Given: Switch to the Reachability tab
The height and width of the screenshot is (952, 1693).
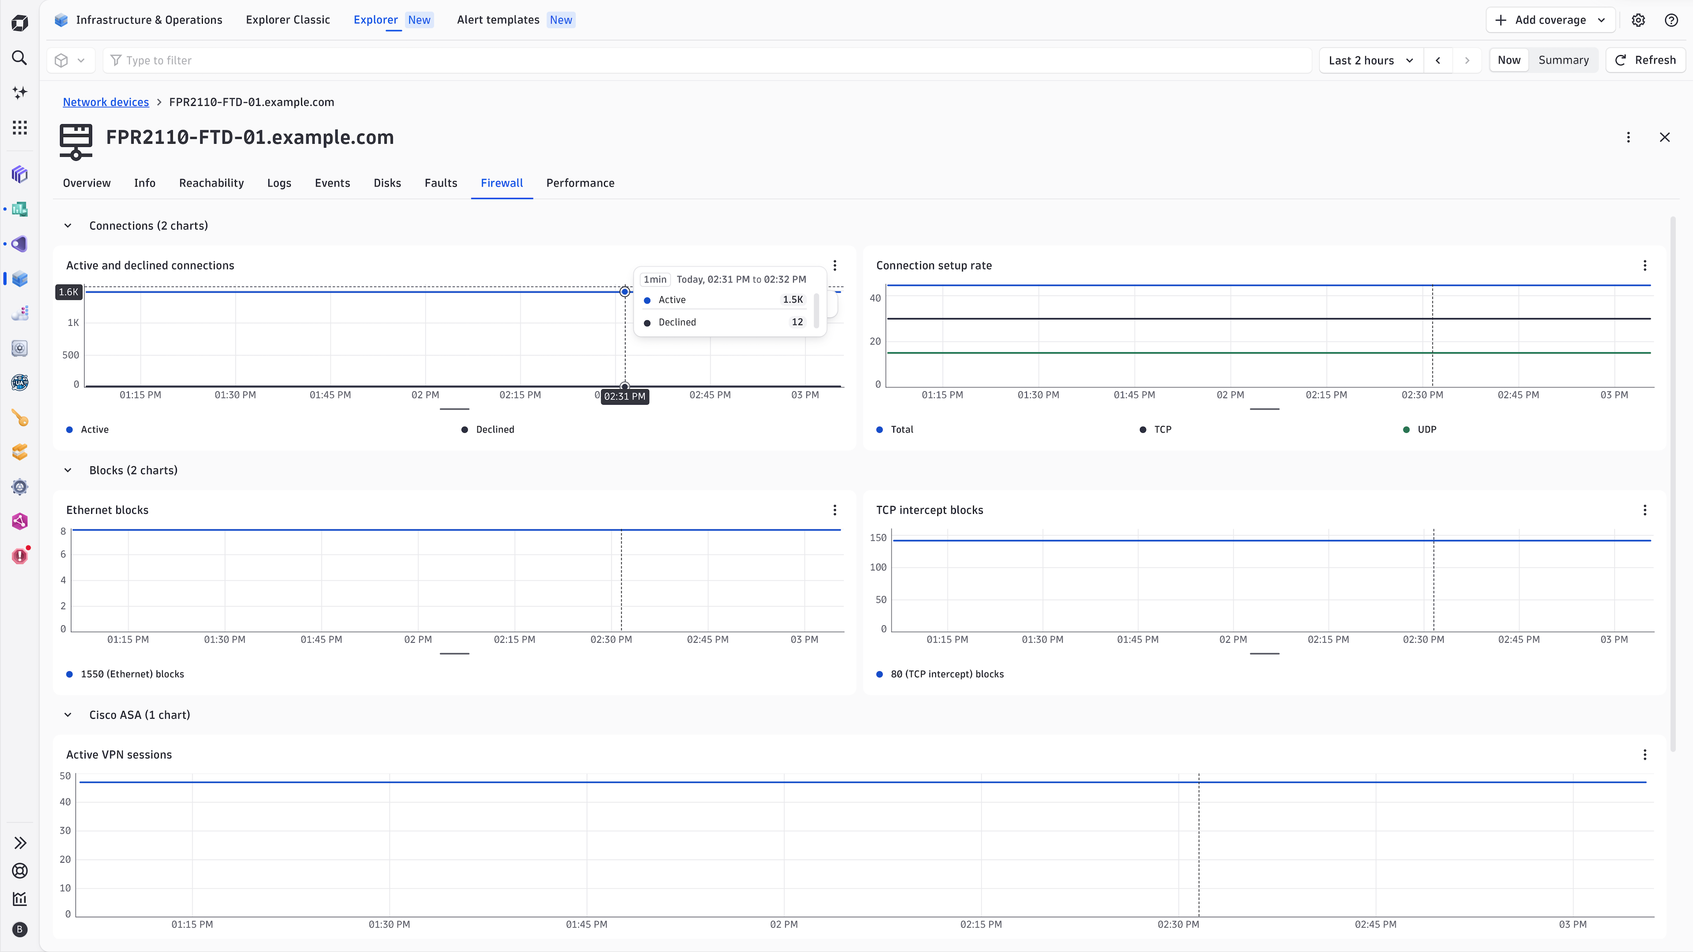Looking at the screenshot, I should (211, 183).
